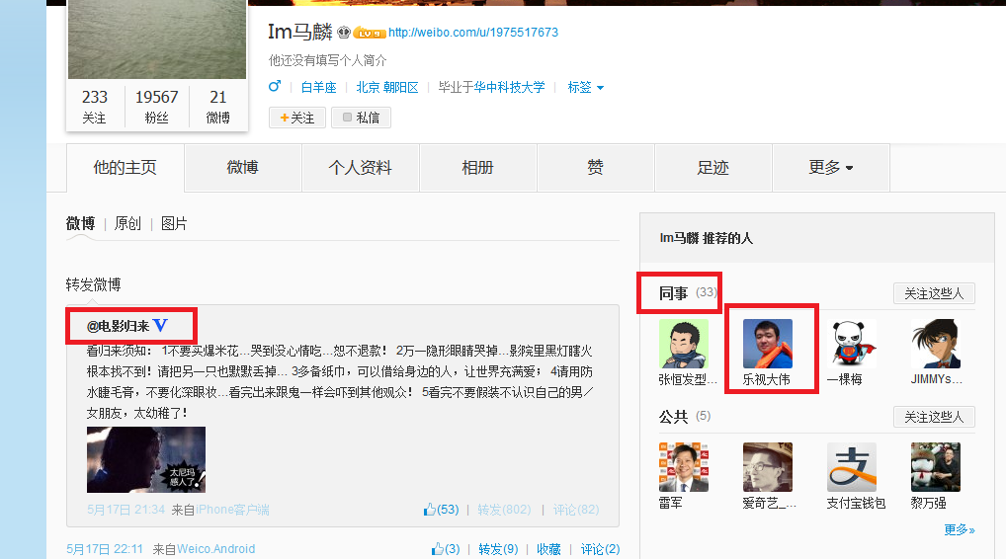Switch to the 他的主页 tab
This screenshot has width=1006, height=559.
126,167
